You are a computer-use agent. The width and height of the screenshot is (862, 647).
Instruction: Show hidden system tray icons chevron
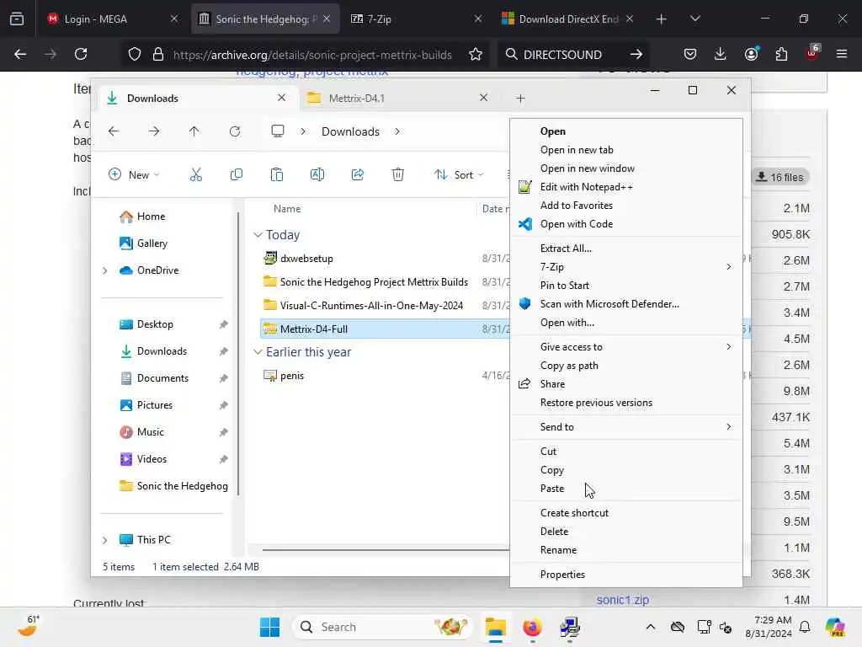coord(651,627)
